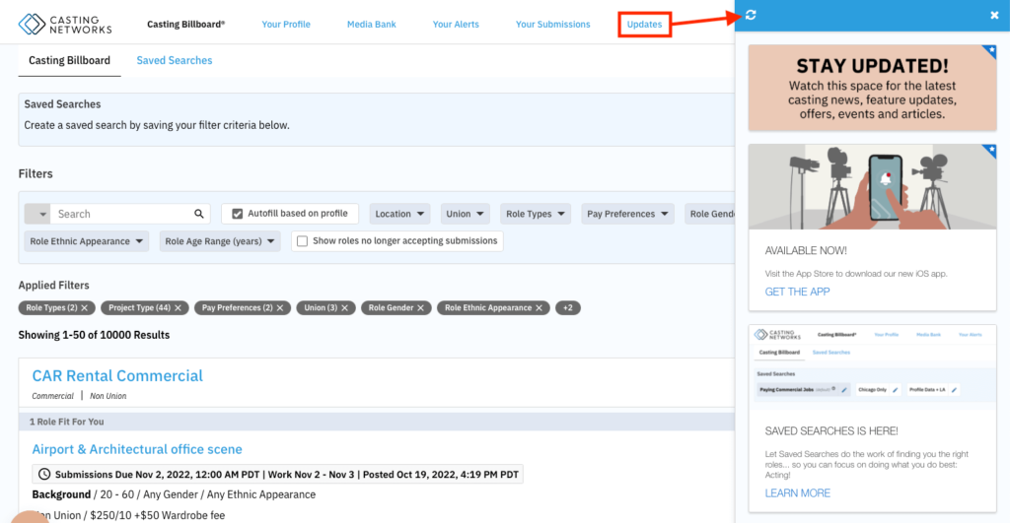
Task: Click LEARN MORE about Saved Searches
Action: (797, 492)
